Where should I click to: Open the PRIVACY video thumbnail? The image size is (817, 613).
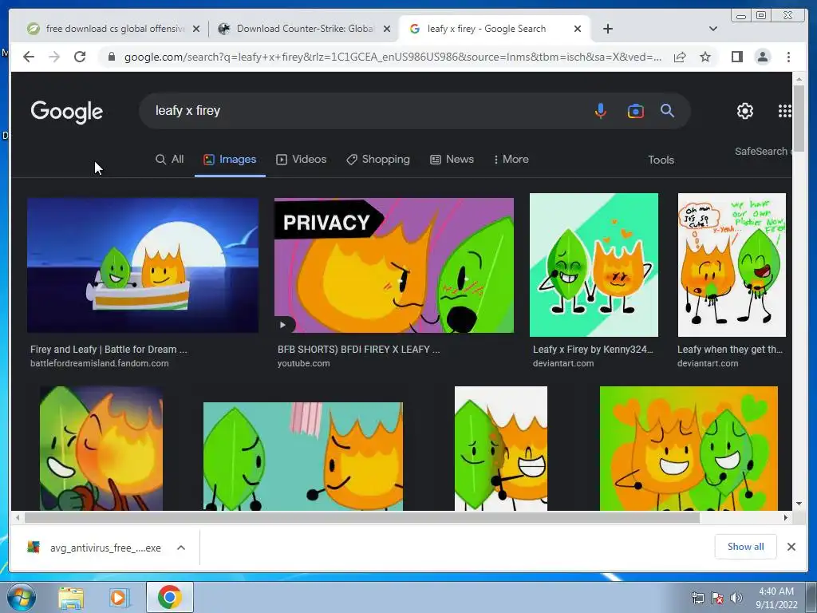(x=394, y=265)
